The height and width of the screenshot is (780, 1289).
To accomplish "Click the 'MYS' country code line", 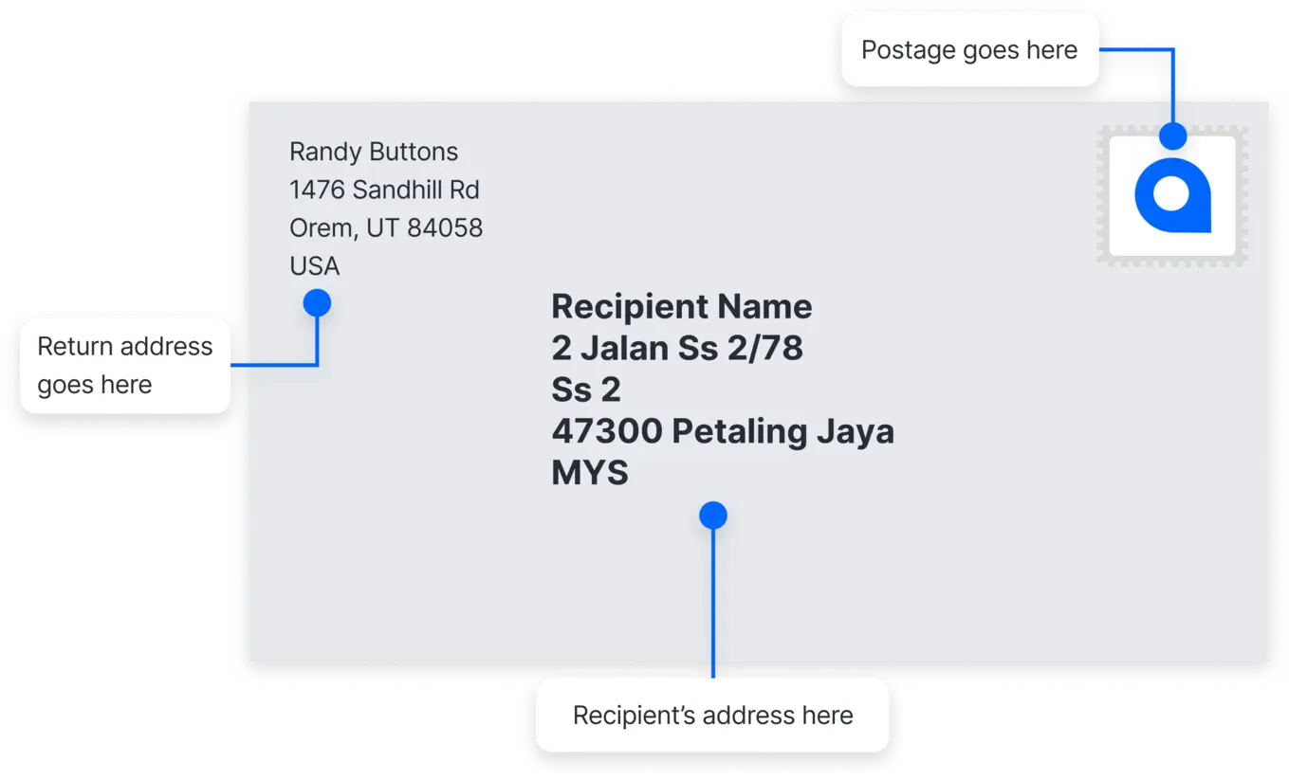I will pos(590,473).
